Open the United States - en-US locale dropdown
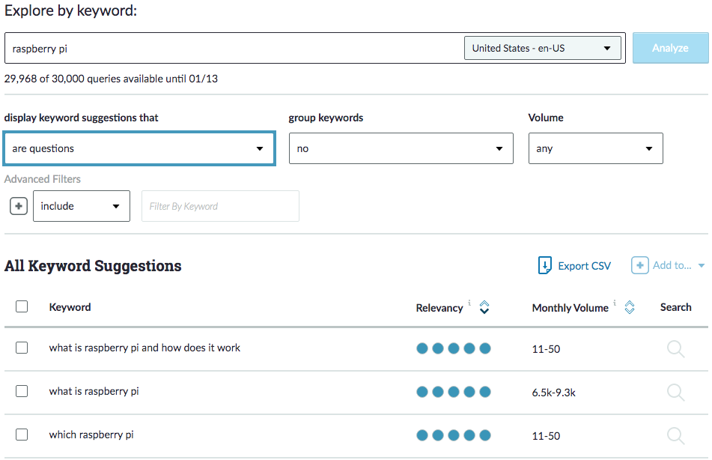The height and width of the screenshot is (460, 712). (542, 48)
